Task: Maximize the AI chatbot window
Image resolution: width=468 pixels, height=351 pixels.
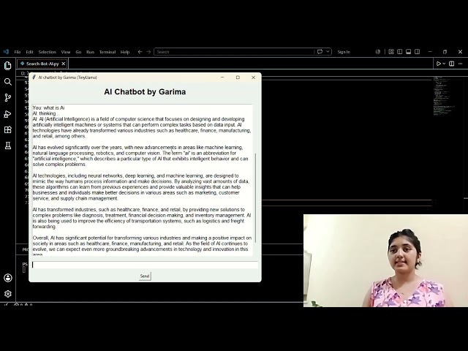Action: click(x=238, y=78)
